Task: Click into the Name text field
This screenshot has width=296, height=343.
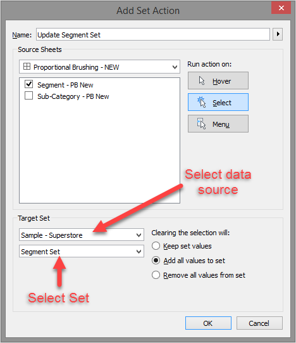Action: [153, 34]
